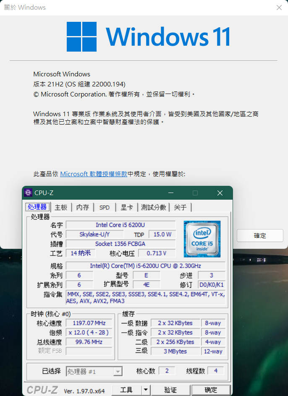Click the 确定 button in CPU-Z
Viewport: 288px width, 396px height.
[211, 390]
